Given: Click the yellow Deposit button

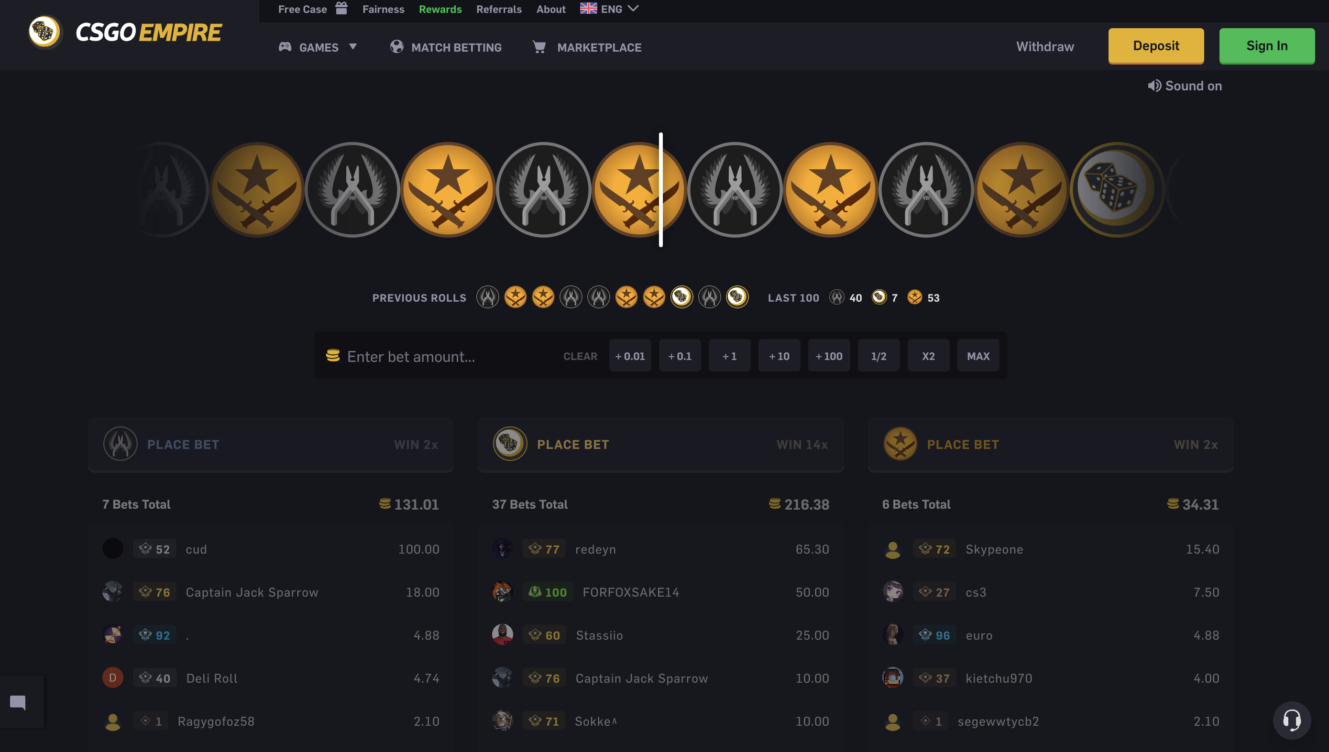Looking at the screenshot, I should tap(1156, 45).
